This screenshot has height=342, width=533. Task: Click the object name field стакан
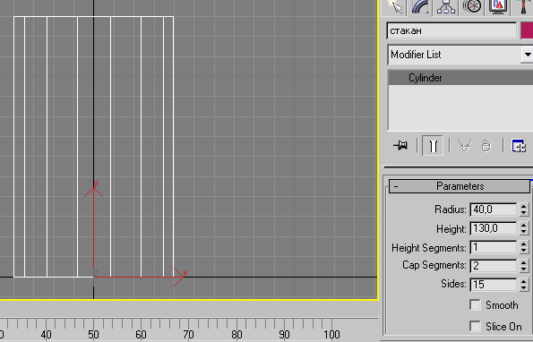click(451, 30)
